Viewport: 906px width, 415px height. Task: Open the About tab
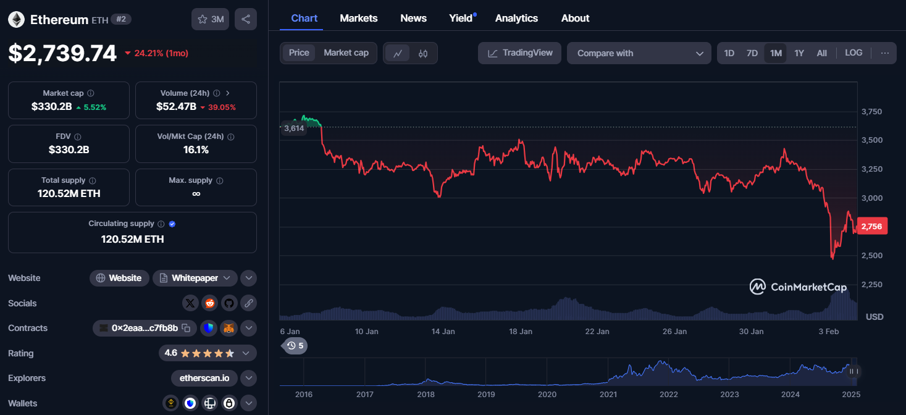click(x=576, y=18)
